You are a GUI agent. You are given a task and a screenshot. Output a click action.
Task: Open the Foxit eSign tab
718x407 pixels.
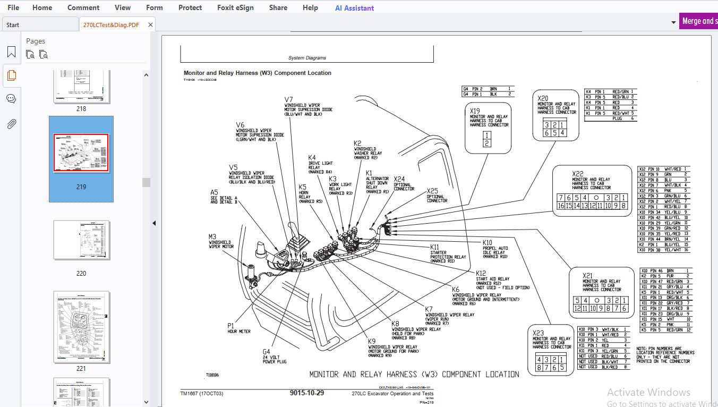click(x=235, y=7)
